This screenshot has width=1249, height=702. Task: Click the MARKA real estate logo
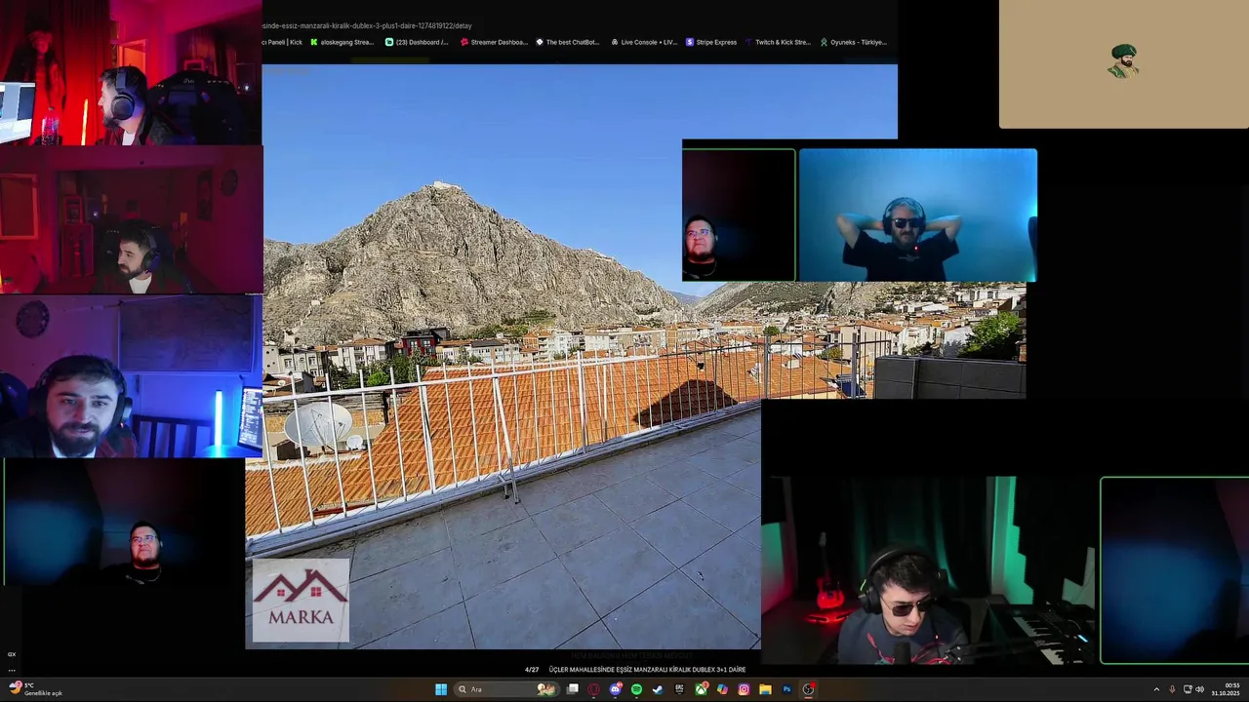[301, 600]
